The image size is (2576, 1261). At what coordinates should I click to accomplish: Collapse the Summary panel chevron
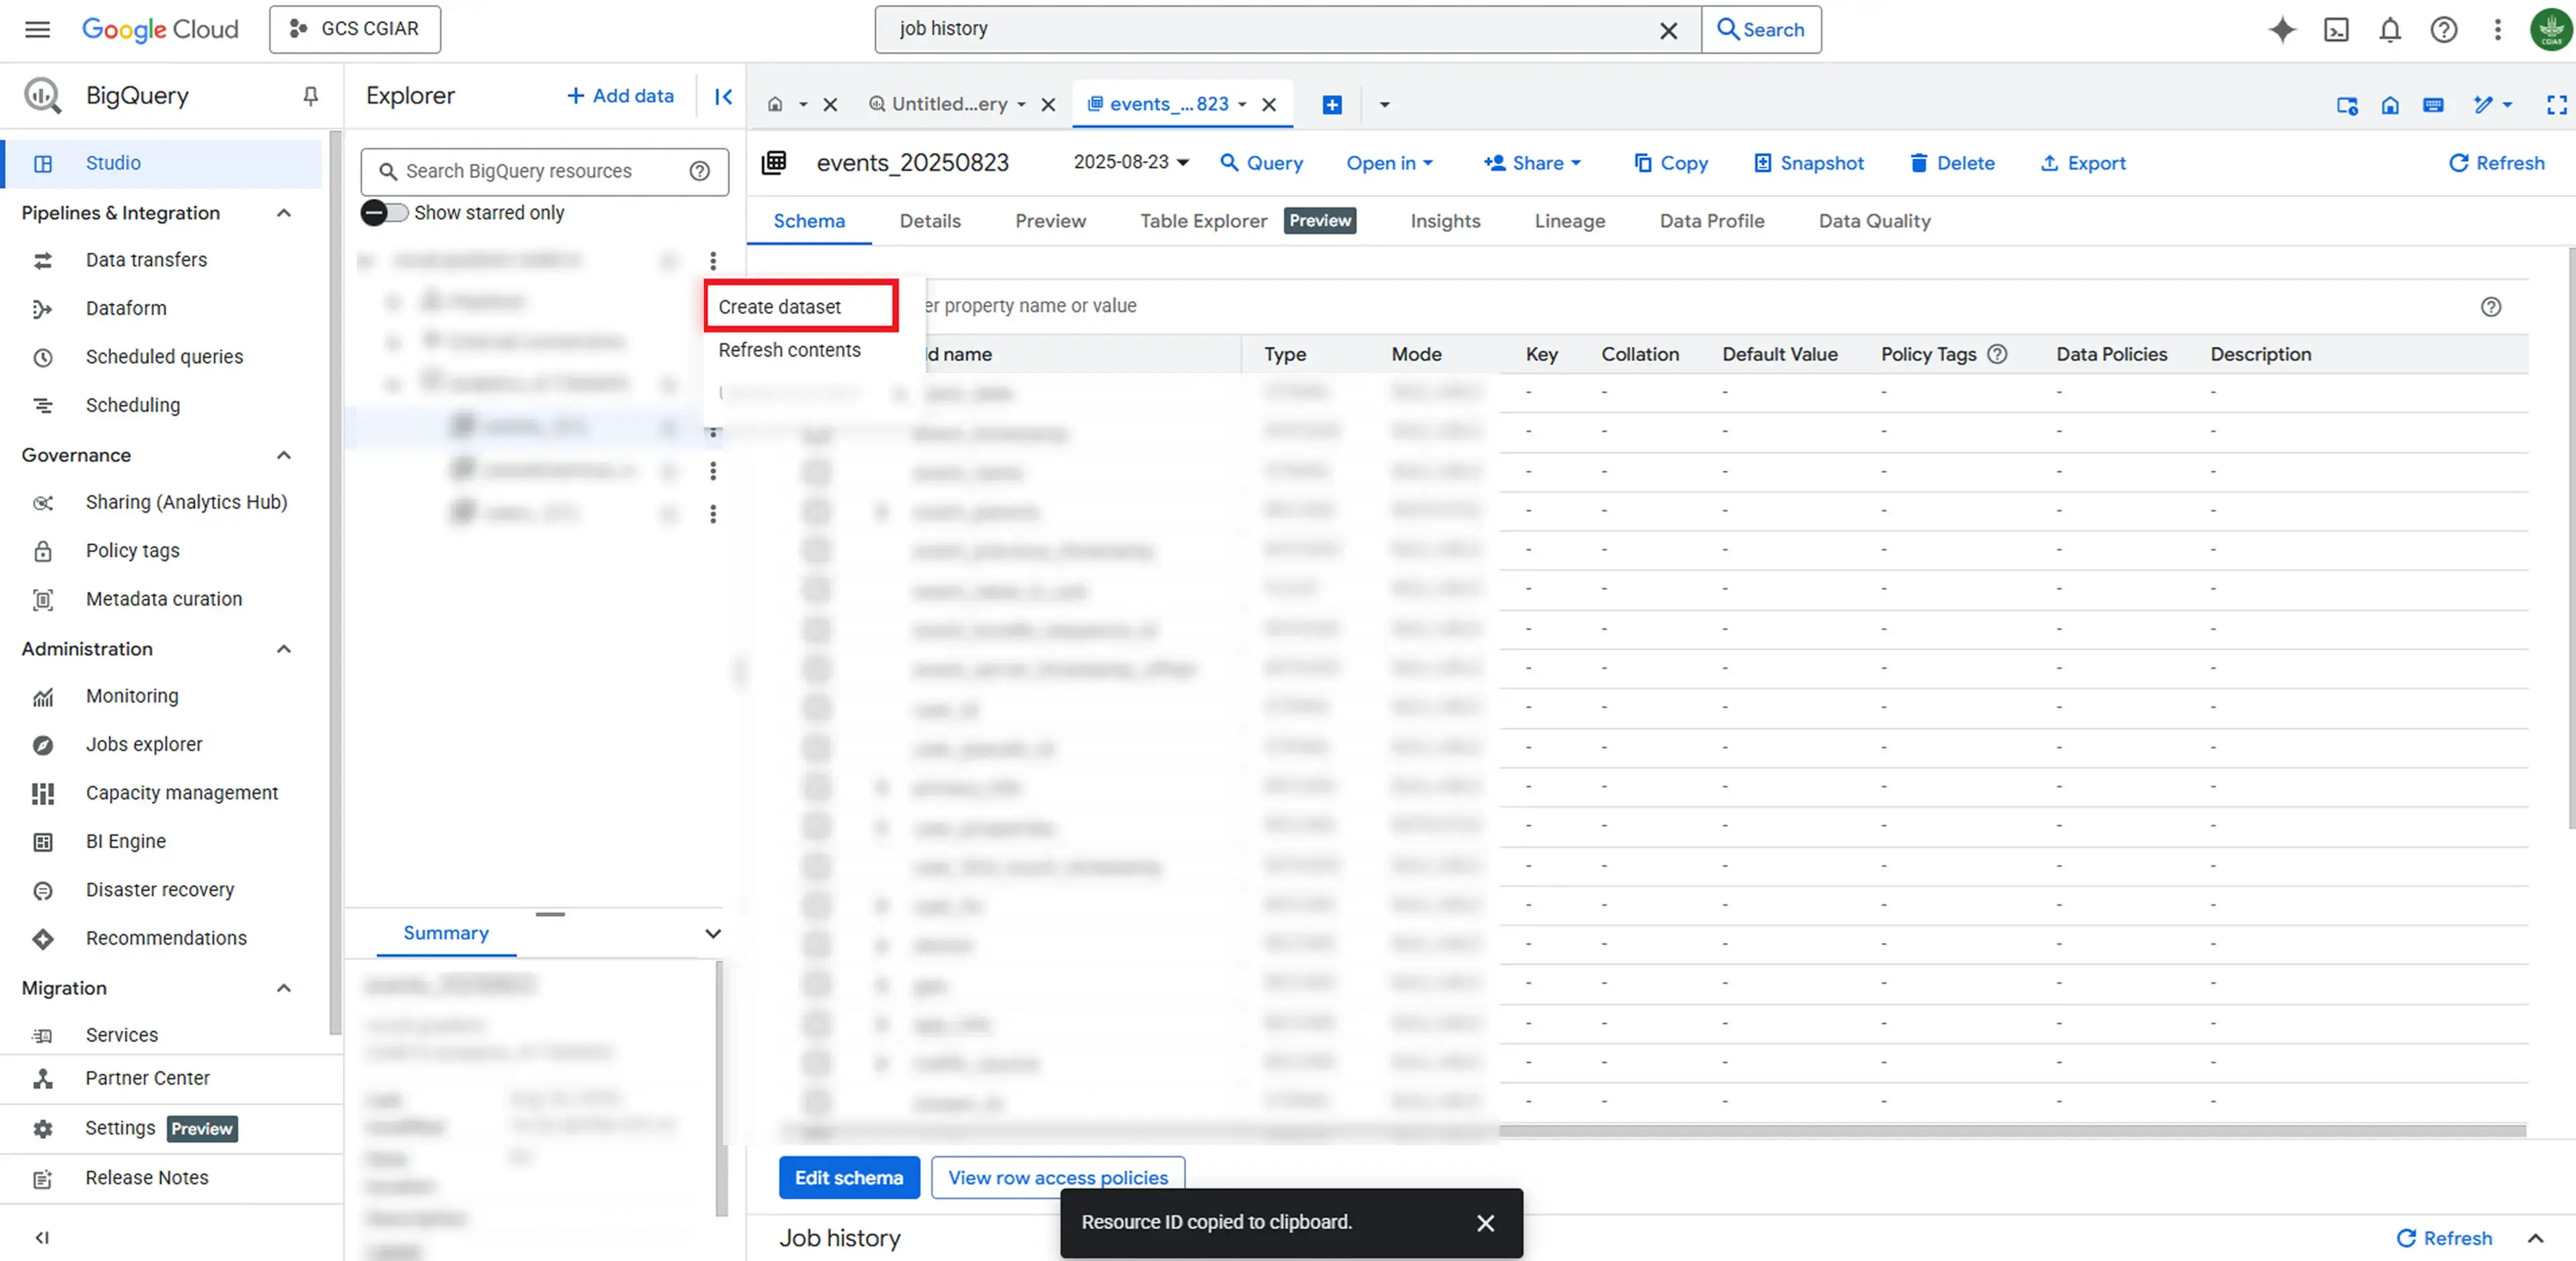tap(712, 933)
